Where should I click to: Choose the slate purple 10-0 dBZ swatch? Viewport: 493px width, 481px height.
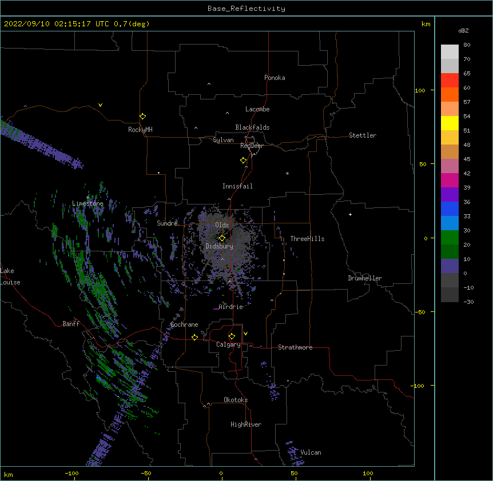click(450, 266)
